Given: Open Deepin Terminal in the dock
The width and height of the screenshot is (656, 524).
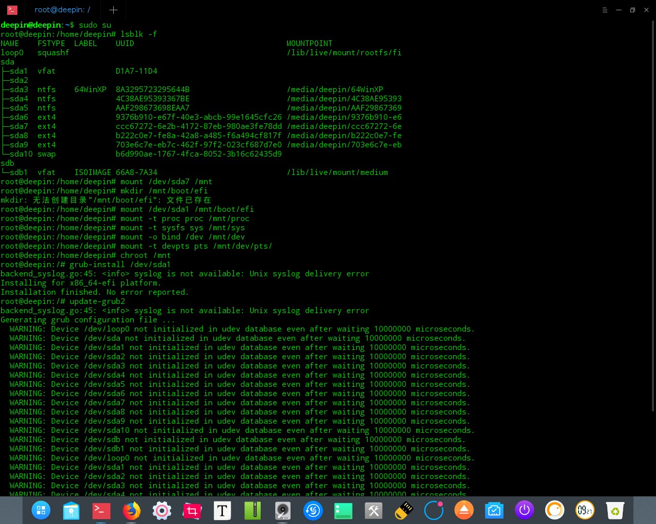Looking at the screenshot, I should tap(101, 510).
